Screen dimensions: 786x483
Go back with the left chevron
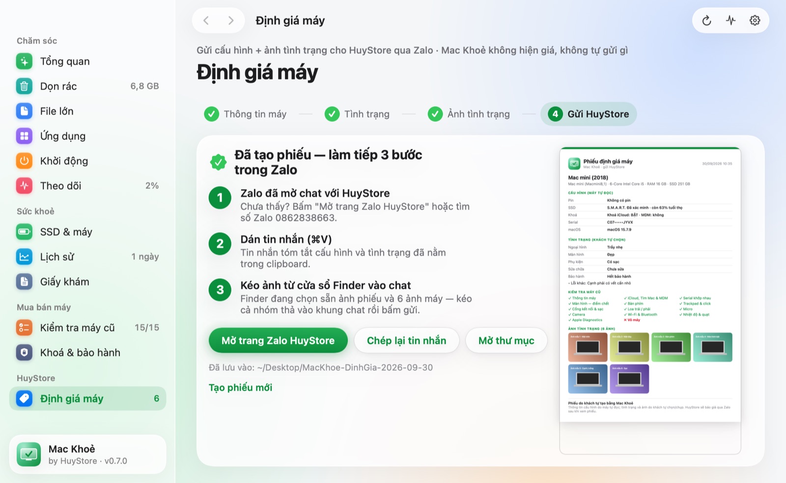206,21
